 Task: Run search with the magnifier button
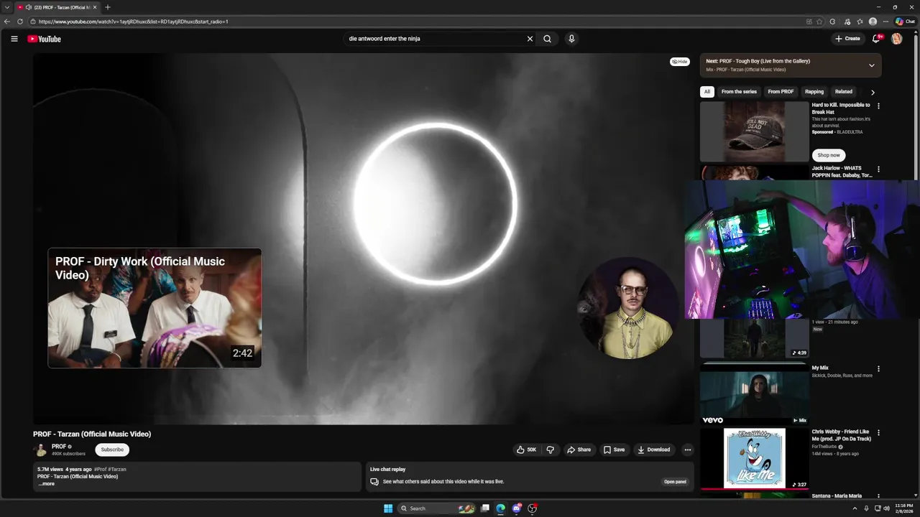point(547,39)
